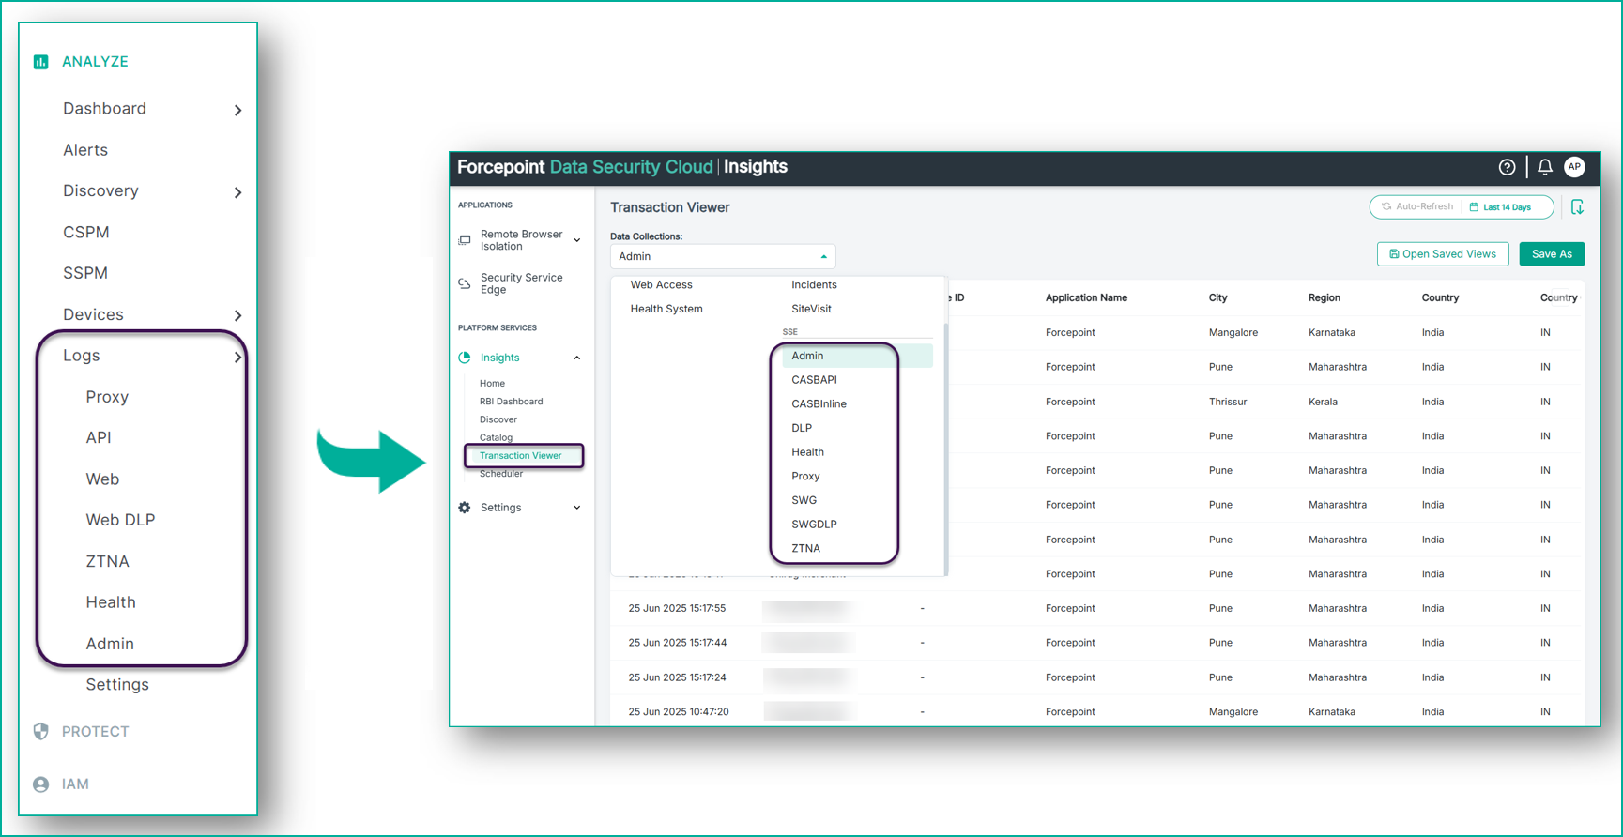Screen dimensions: 1623x837
Task: Expand the Discovery menu chevron
Action: pos(237,192)
